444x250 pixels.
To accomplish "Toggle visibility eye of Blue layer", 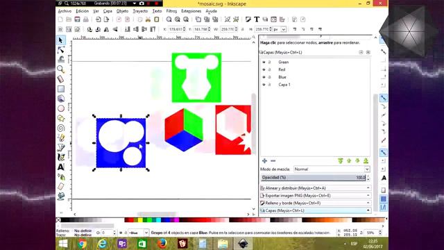I will (264, 77).
